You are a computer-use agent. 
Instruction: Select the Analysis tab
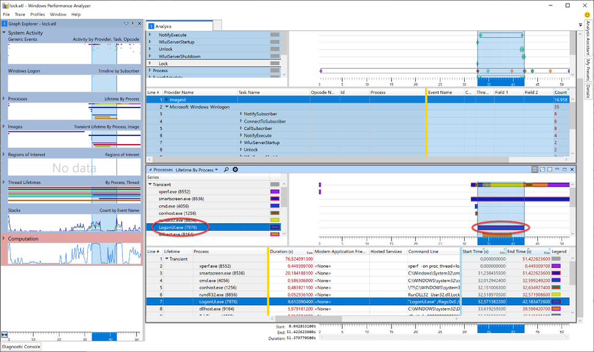pyautogui.click(x=163, y=26)
